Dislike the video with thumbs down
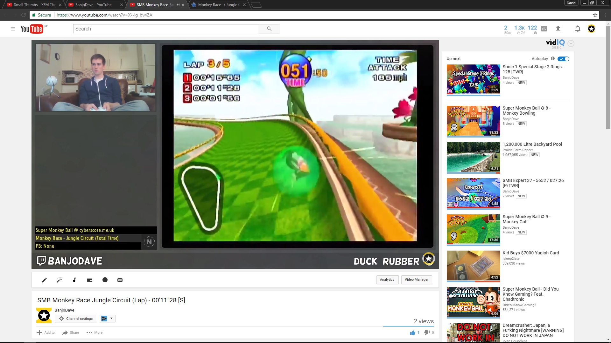Screen dimensions: 611x343 (427, 333)
